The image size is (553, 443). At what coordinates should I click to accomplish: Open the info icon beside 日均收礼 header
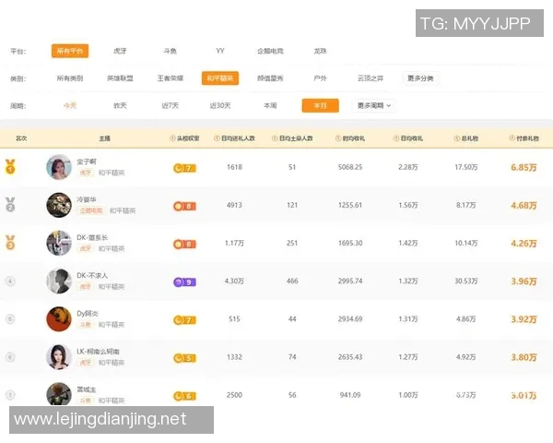(396, 138)
